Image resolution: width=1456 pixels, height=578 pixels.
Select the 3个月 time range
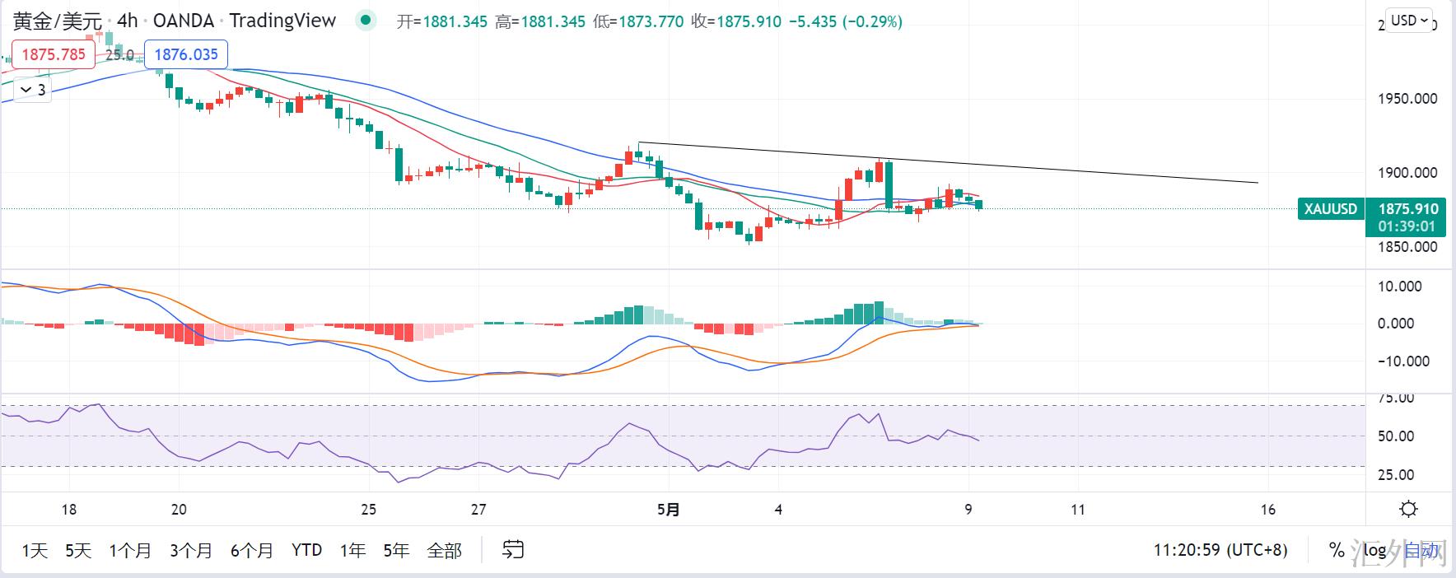click(191, 550)
